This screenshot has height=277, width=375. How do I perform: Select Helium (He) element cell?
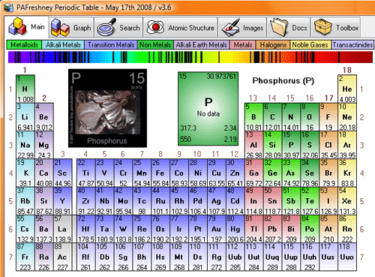pyautogui.click(x=347, y=89)
